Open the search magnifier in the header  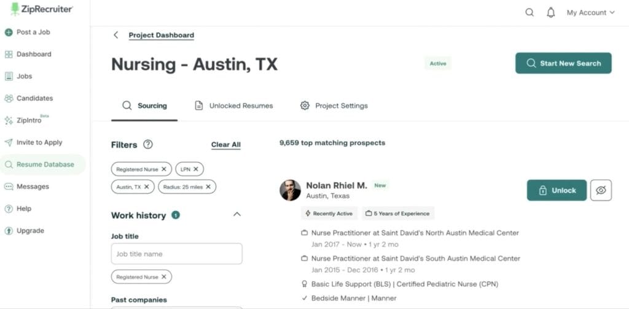pyautogui.click(x=529, y=12)
